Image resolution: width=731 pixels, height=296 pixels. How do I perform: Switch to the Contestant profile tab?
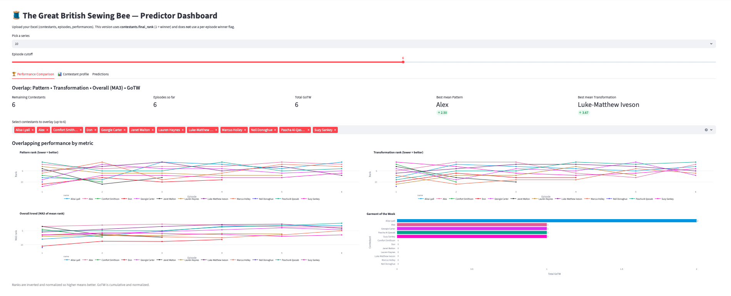(75, 74)
